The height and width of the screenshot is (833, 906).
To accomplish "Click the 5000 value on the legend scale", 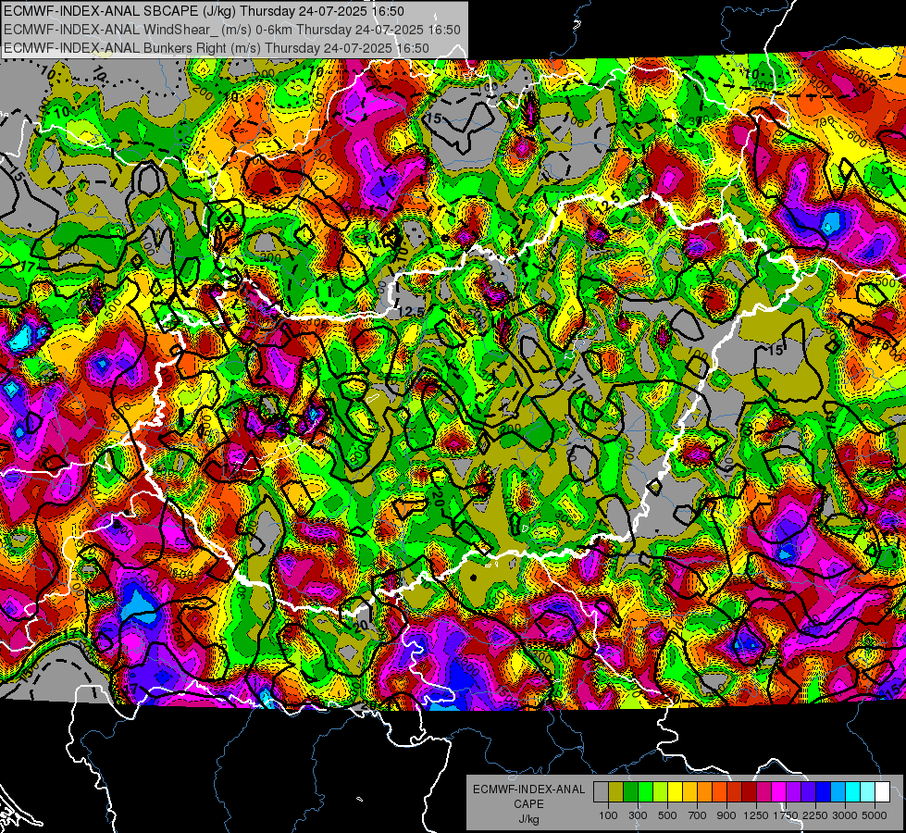I will pyautogui.click(x=875, y=815).
